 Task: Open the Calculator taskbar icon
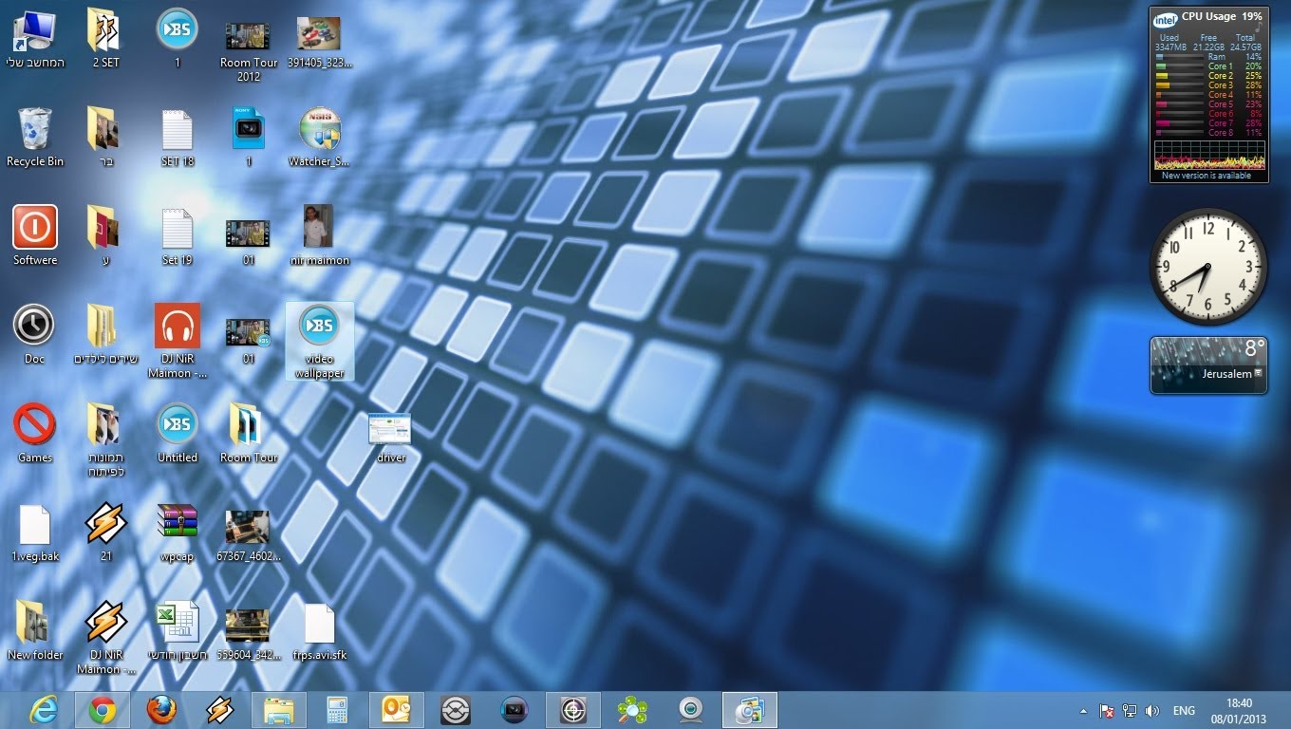(x=338, y=710)
